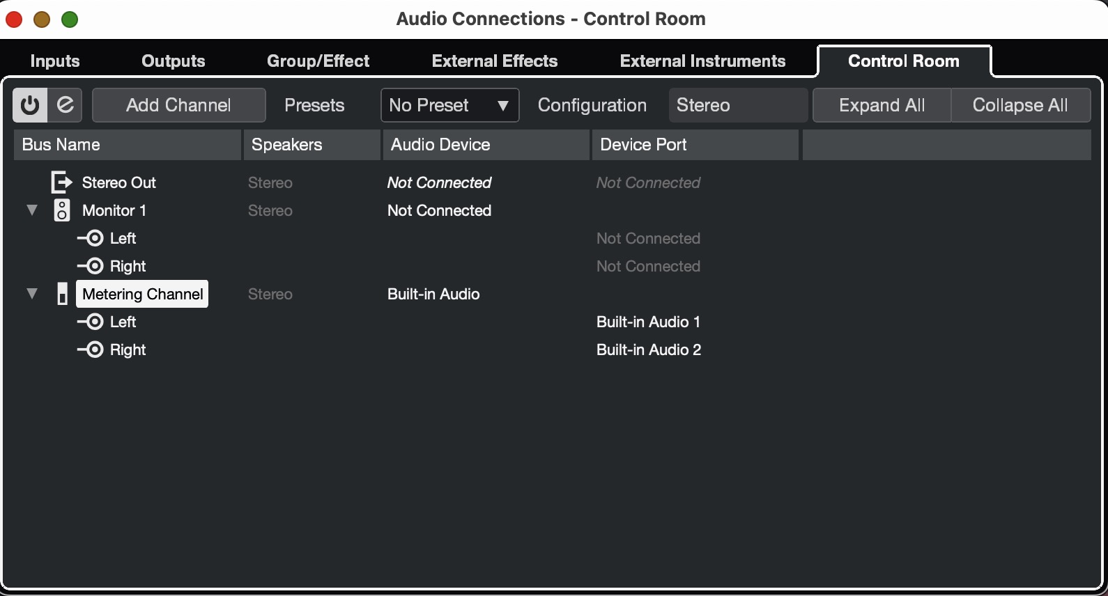Click Monitor 1 Left port icon
1108x596 pixels.
tap(91, 238)
